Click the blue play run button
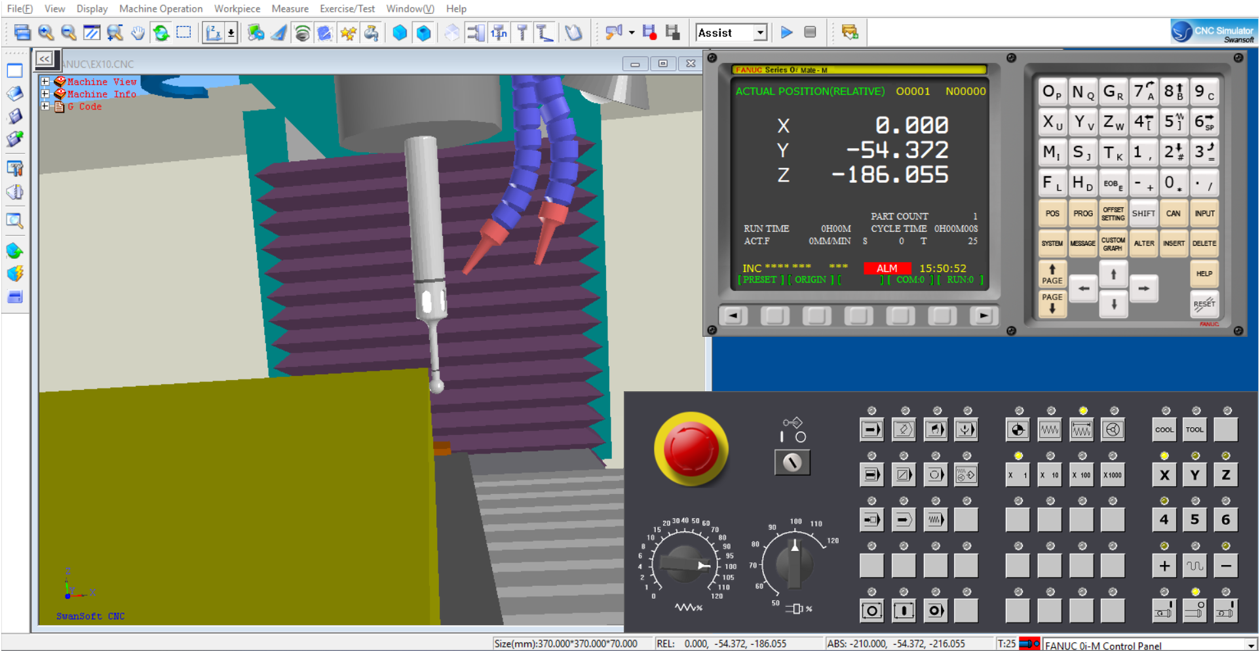This screenshot has height=652, width=1260. (x=787, y=32)
